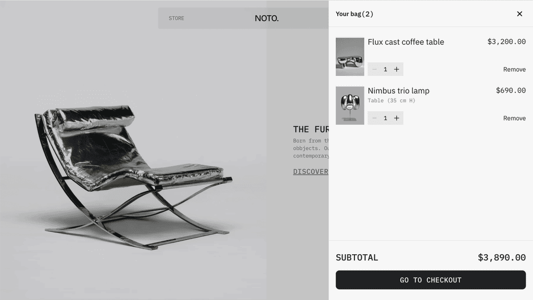Image resolution: width=533 pixels, height=300 pixels.
Task: Click the Your bag (2) heading
Action: pos(354,14)
